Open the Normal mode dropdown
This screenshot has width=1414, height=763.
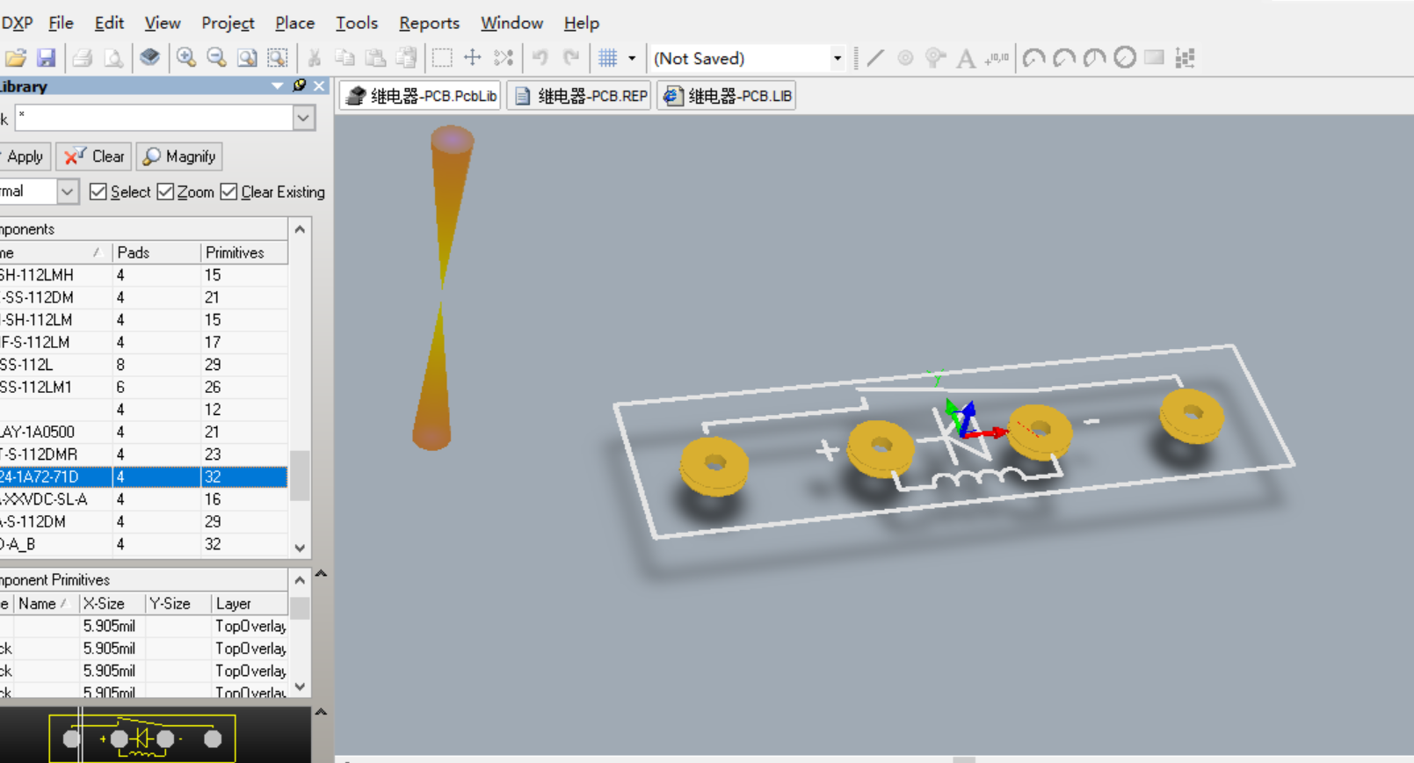tap(67, 192)
